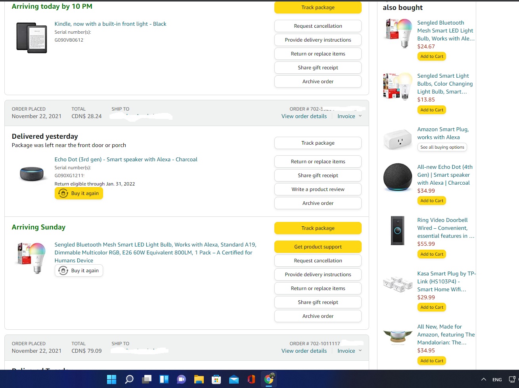519x388 pixels.
Task: Track package for the Sengled bulb order
Action: point(318,228)
